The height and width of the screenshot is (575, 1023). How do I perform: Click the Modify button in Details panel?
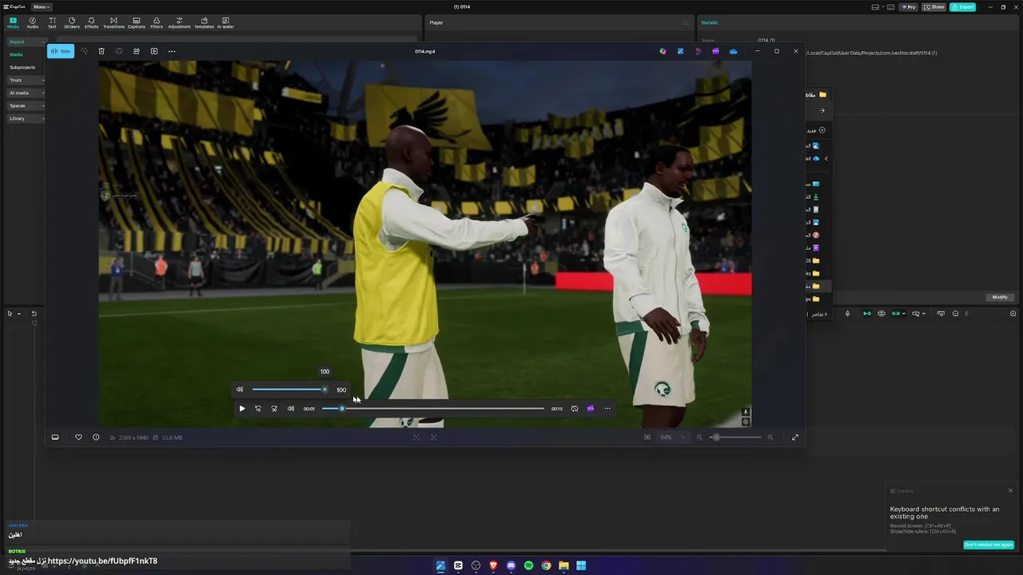[1000, 297]
